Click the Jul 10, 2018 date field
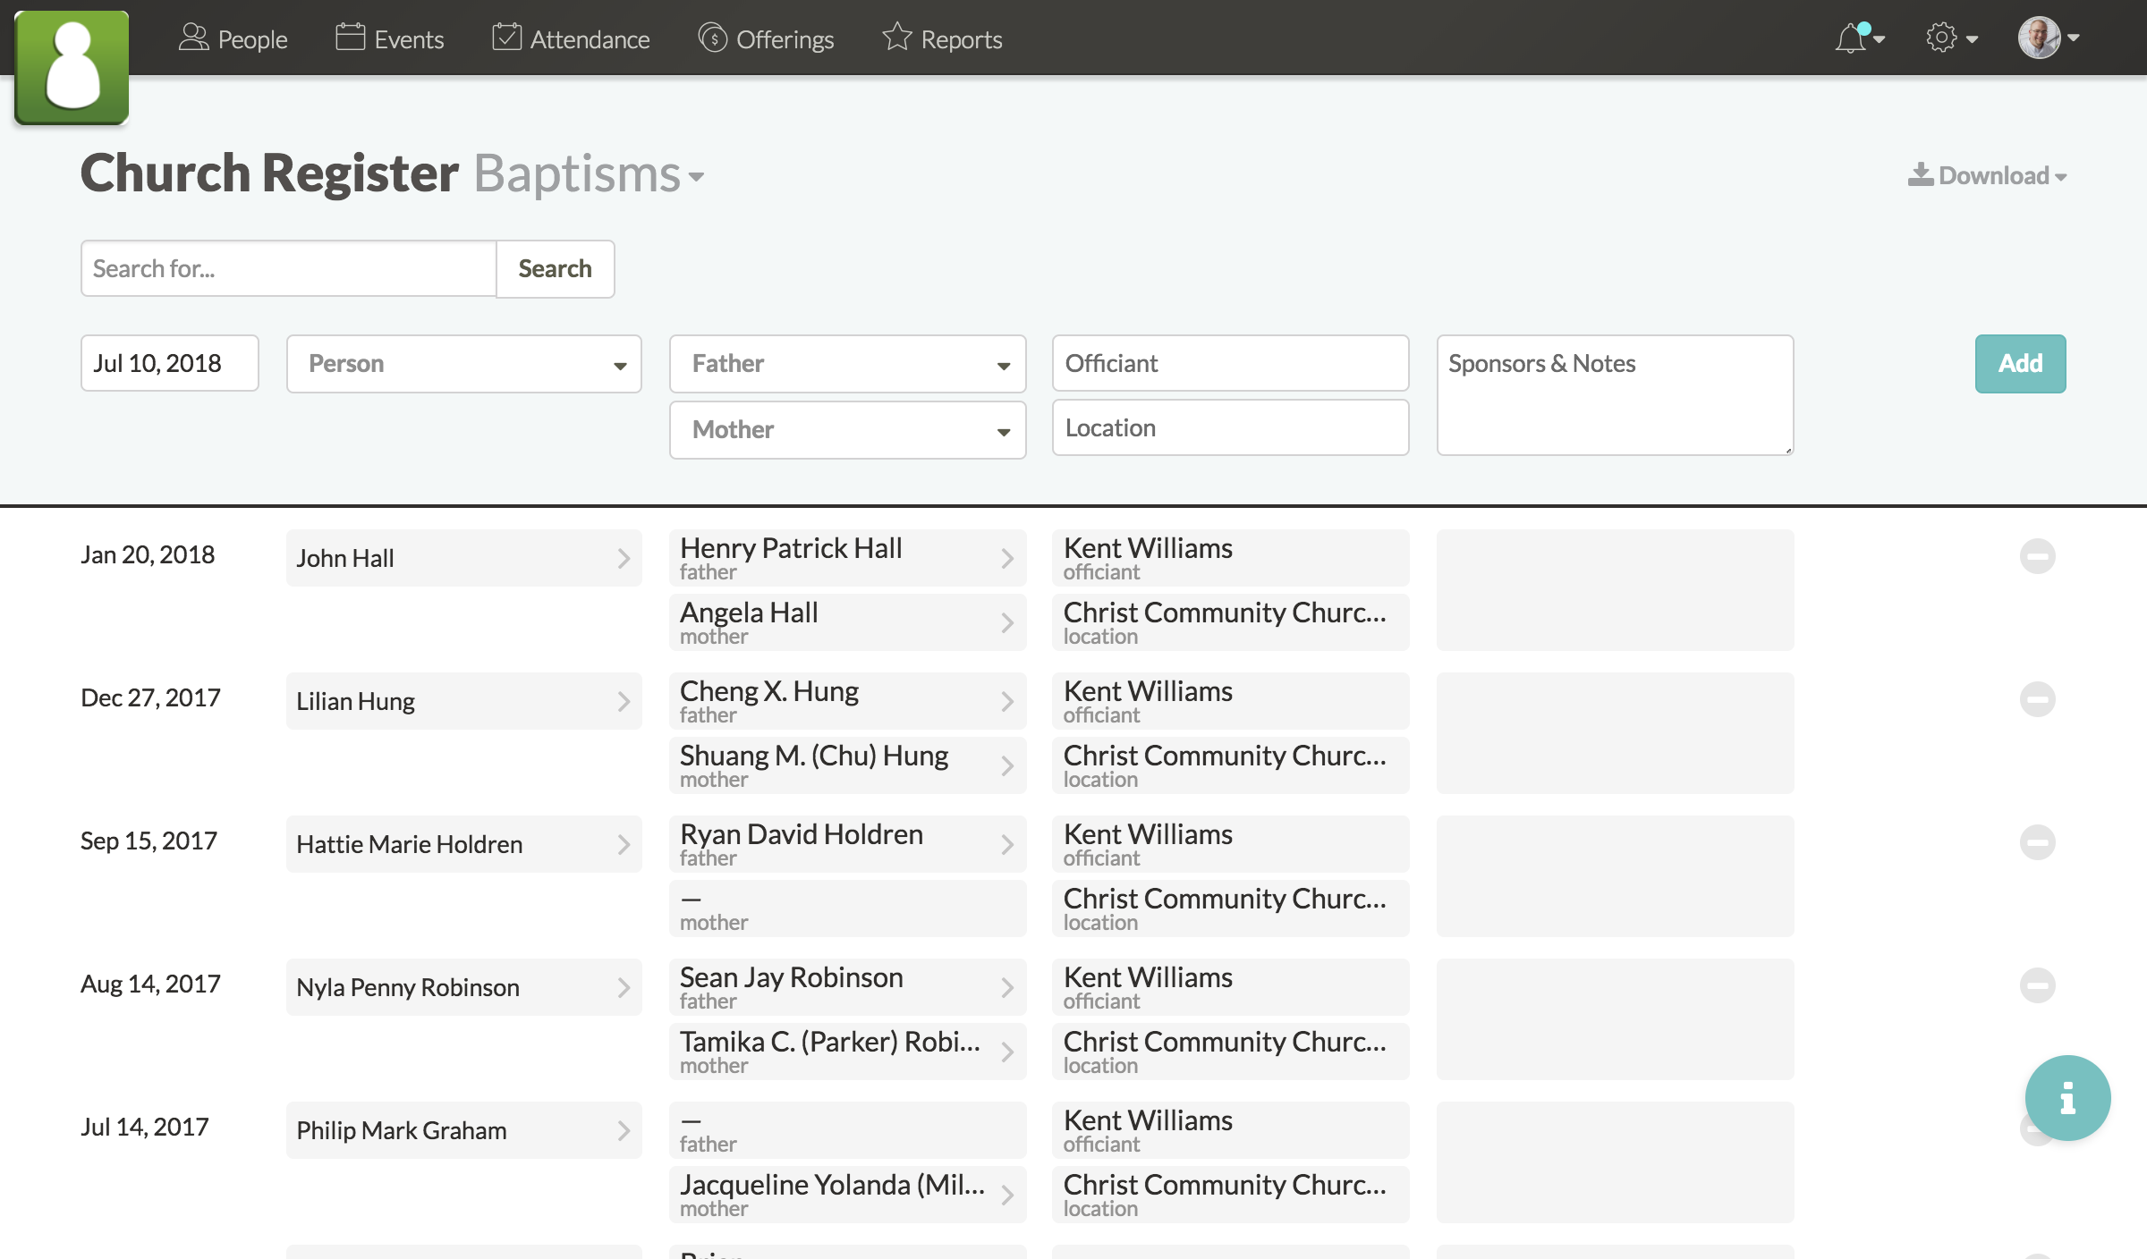Viewport: 2147px width, 1259px height. (x=169, y=363)
